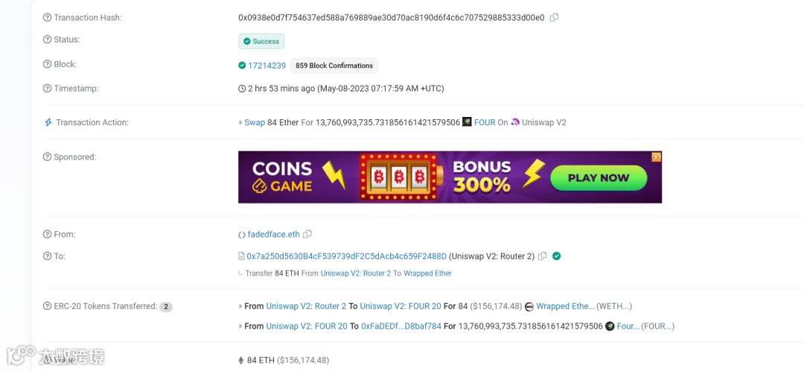Copy the faded­face.eth sender address
The image size is (804, 371).
307,234
